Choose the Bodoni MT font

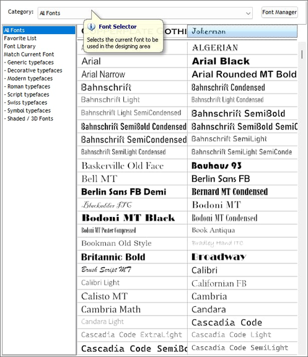point(242,205)
